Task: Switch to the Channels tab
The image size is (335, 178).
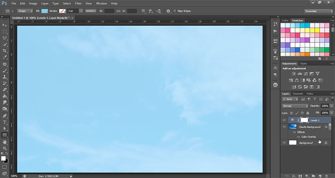Action: pyautogui.click(x=297, y=94)
